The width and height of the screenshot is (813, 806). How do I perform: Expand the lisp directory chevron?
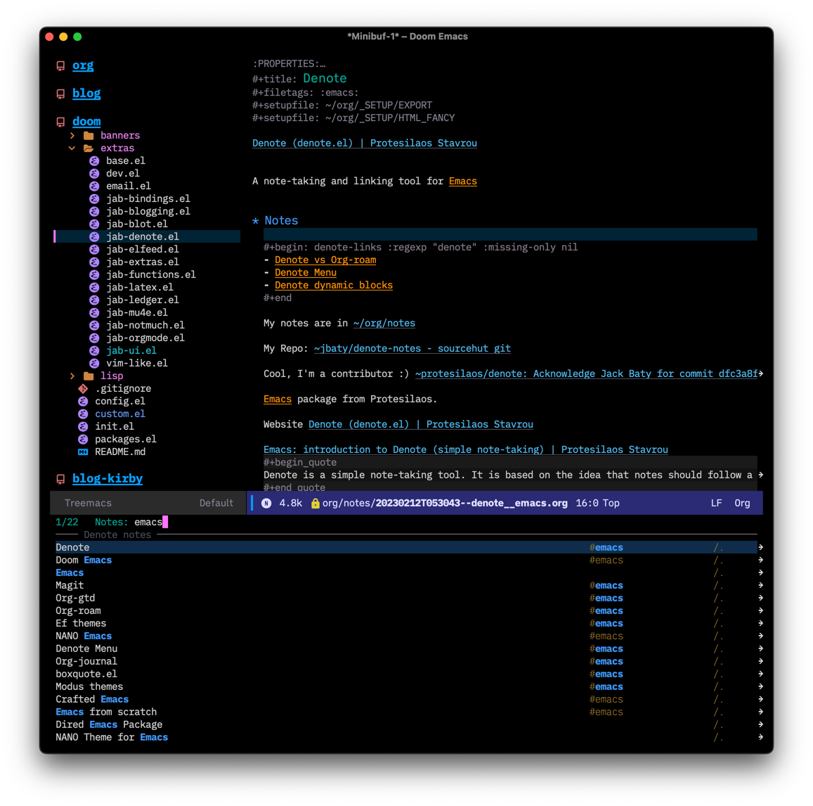[x=72, y=376]
